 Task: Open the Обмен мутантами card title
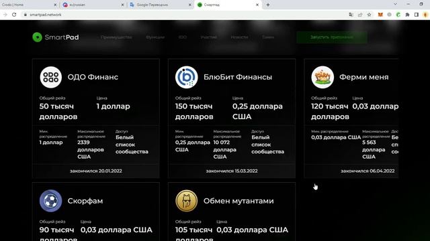pyautogui.click(x=239, y=201)
